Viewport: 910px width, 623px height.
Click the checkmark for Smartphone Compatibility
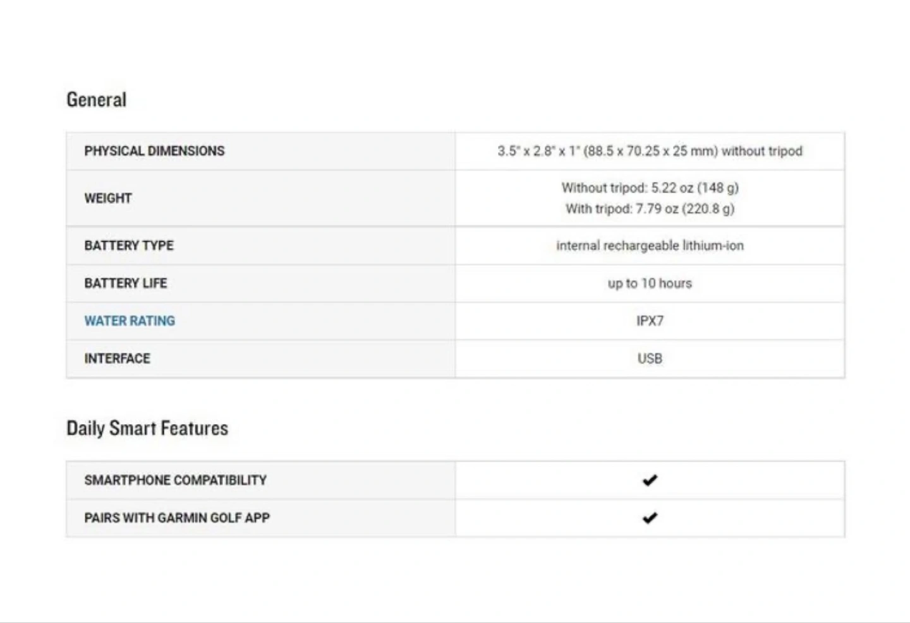(650, 480)
